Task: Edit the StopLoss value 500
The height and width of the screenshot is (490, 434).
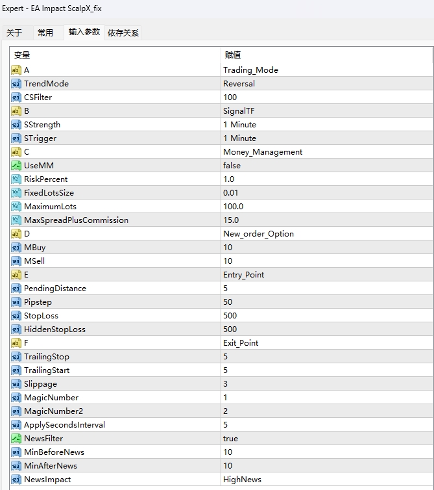Action: pos(230,316)
